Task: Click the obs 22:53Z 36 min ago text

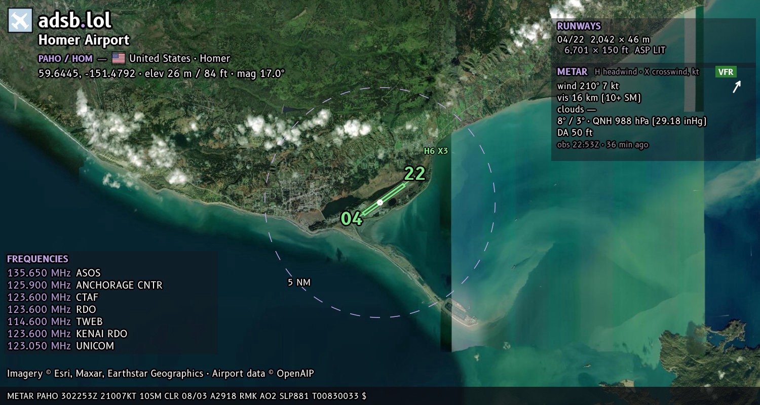Action: tap(602, 145)
